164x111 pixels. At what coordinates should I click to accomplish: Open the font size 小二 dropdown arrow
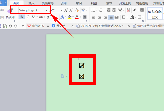point(61,10)
